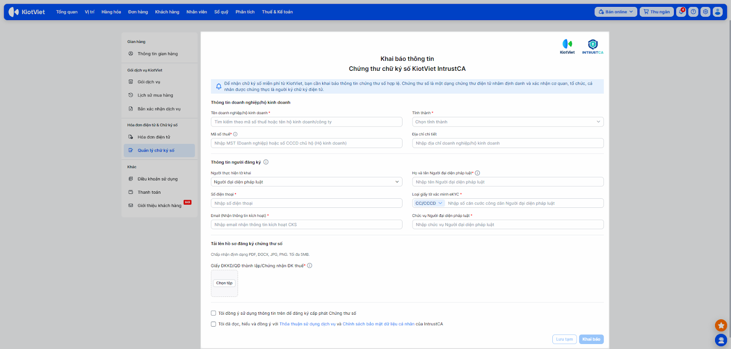Viewport: 731px width, 349px height.
Task: Click the Tên doanh nghiệp search field
Action: pos(307,122)
